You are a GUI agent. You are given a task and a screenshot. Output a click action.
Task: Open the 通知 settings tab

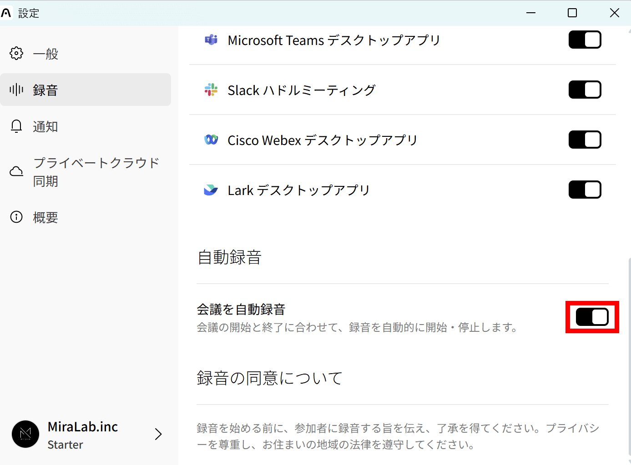(x=45, y=126)
